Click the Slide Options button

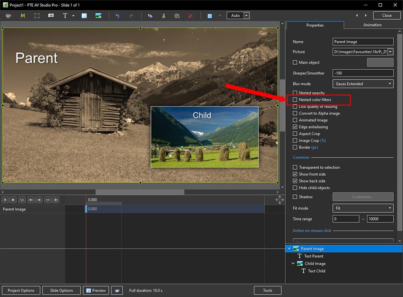click(x=61, y=290)
